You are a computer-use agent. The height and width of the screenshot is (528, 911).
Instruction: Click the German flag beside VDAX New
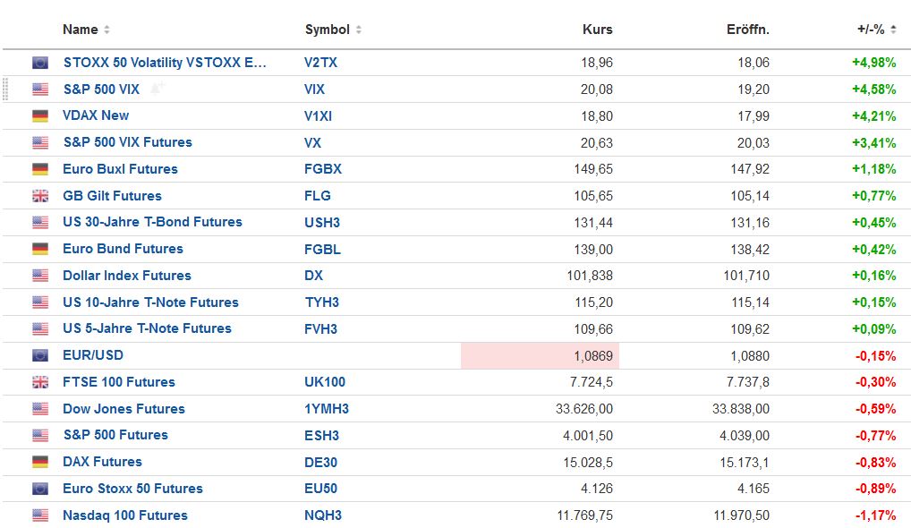[x=40, y=115]
